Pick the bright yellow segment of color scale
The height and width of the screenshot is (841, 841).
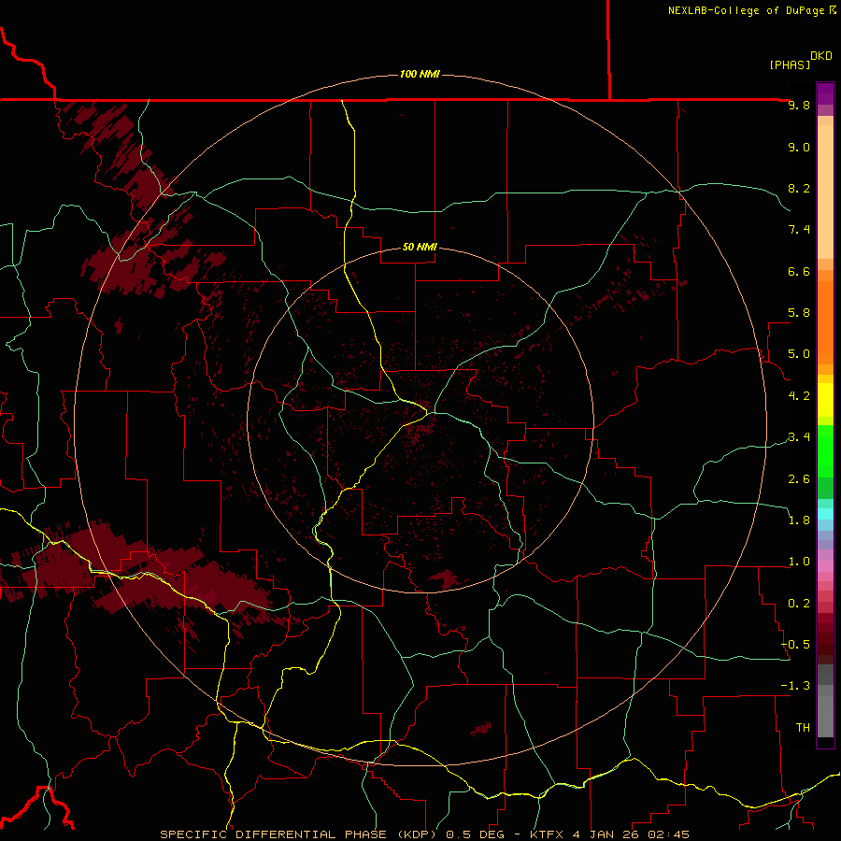pyautogui.click(x=825, y=400)
